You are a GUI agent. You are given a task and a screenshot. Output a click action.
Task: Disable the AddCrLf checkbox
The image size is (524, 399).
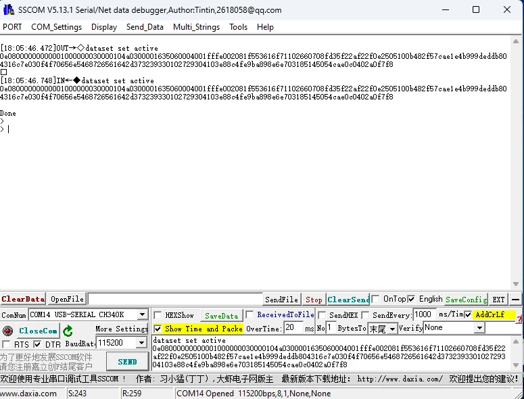pyautogui.click(x=468, y=314)
